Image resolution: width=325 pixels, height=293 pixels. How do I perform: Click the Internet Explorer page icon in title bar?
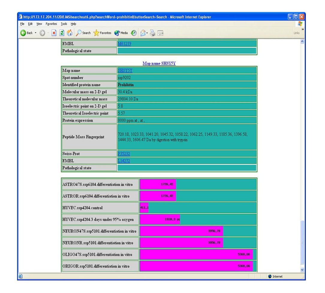pyautogui.click(x=20, y=17)
